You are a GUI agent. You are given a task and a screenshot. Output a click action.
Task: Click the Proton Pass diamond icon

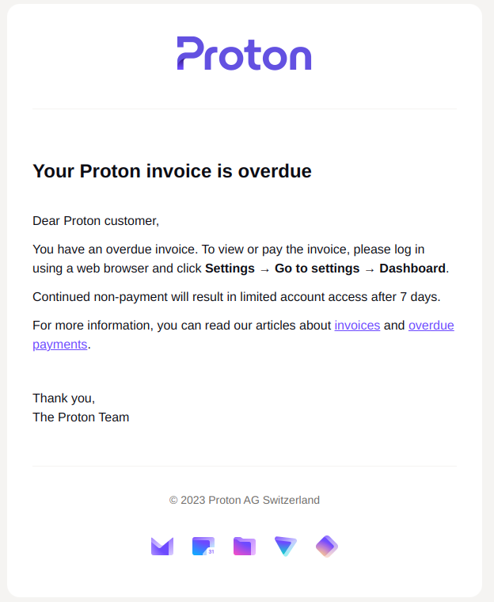click(x=327, y=547)
